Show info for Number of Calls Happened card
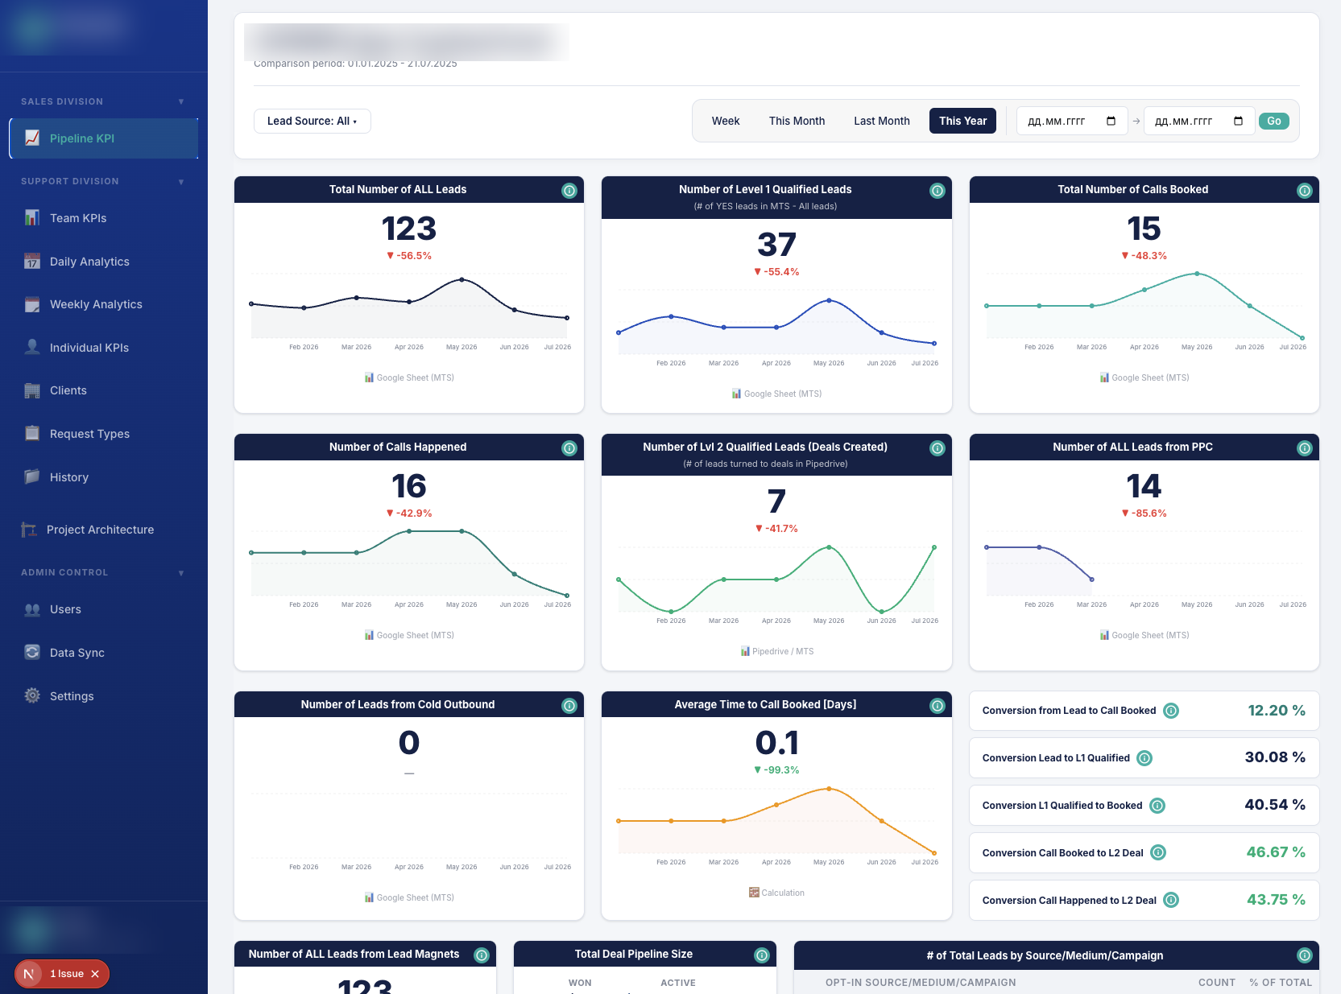 click(569, 448)
